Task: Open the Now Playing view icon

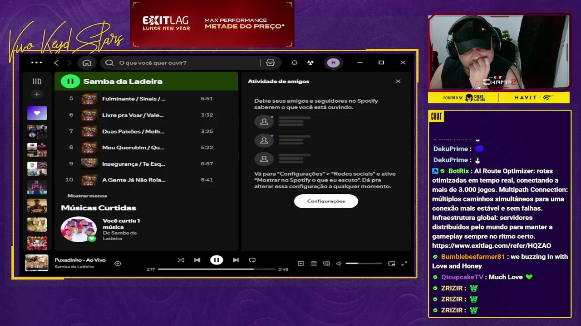Action: [300, 264]
